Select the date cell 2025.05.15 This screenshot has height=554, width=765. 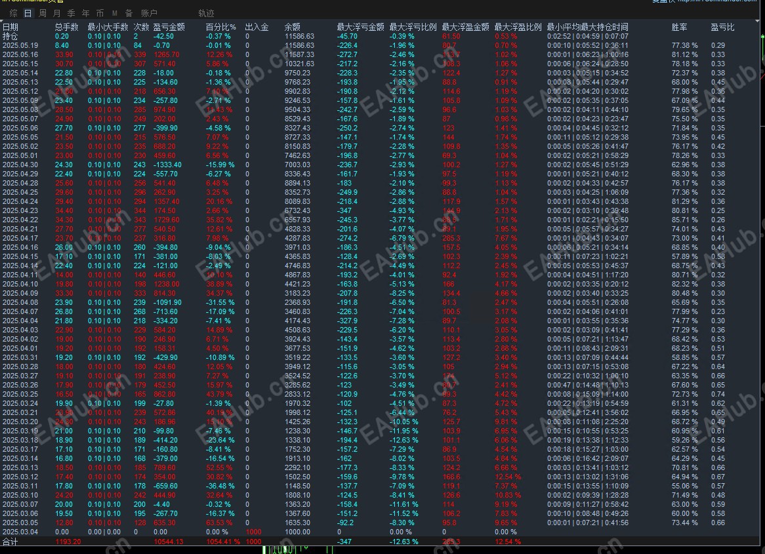click(20, 64)
